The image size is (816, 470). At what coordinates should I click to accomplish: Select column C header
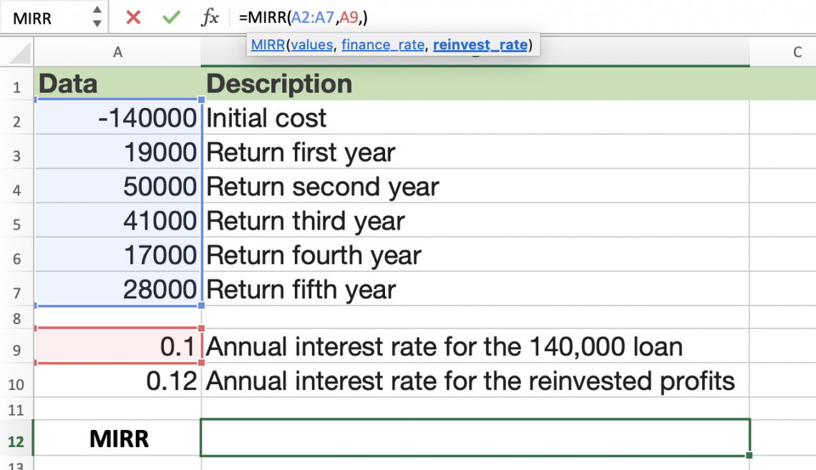(x=797, y=52)
